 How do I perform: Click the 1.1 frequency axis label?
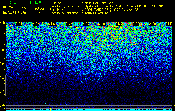(2, 36)
